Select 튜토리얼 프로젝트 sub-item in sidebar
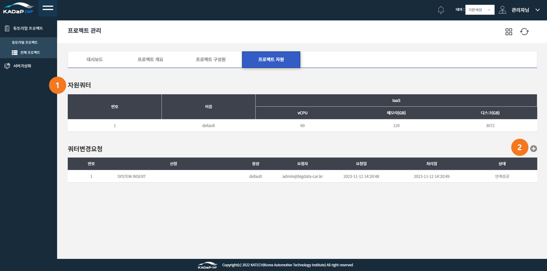Screen dimensions: 547x271 coord(25,42)
